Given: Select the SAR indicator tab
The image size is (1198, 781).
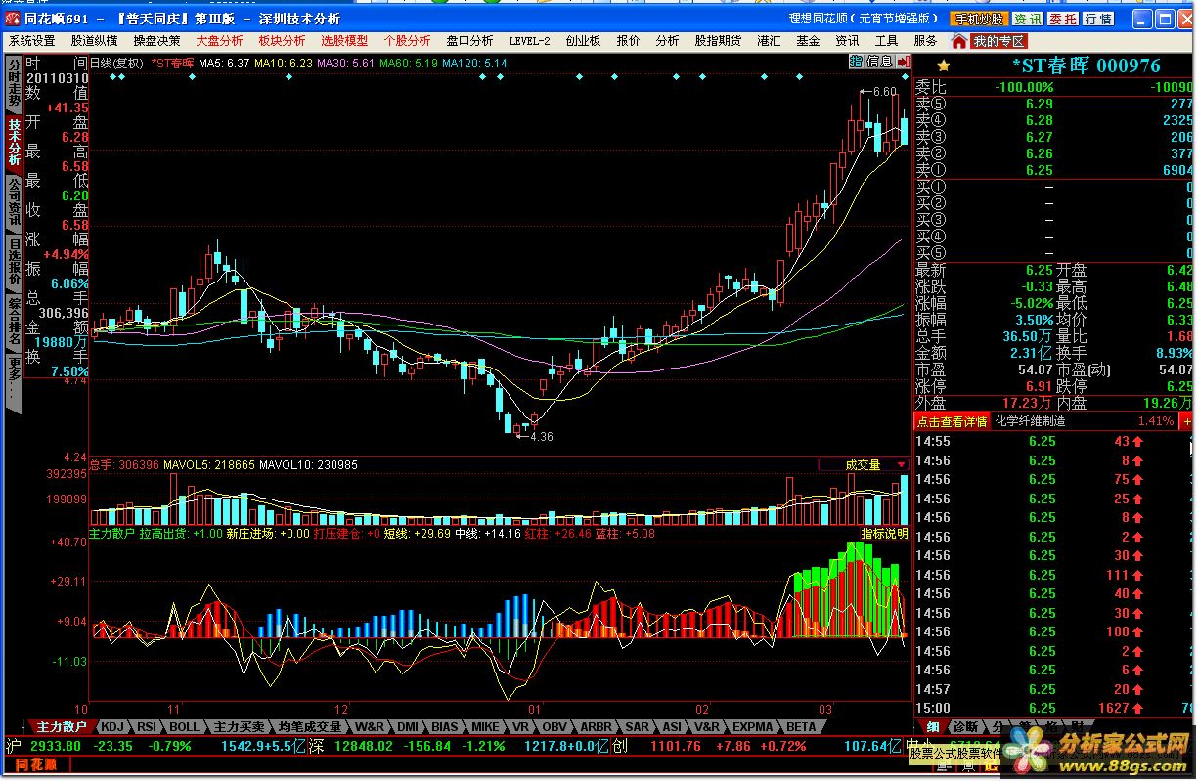Looking at the screenshot, I should pos(637,727).
